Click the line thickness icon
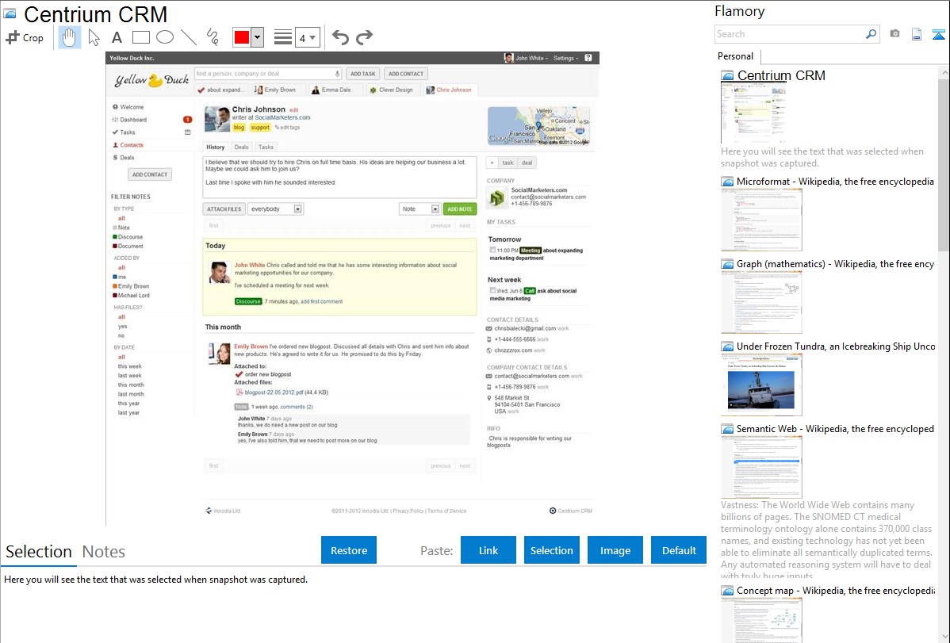The width and height of the screenshot is (950, 643). point(282,37)
